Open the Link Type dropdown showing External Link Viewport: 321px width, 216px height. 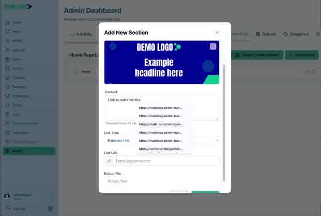(161, 140)
